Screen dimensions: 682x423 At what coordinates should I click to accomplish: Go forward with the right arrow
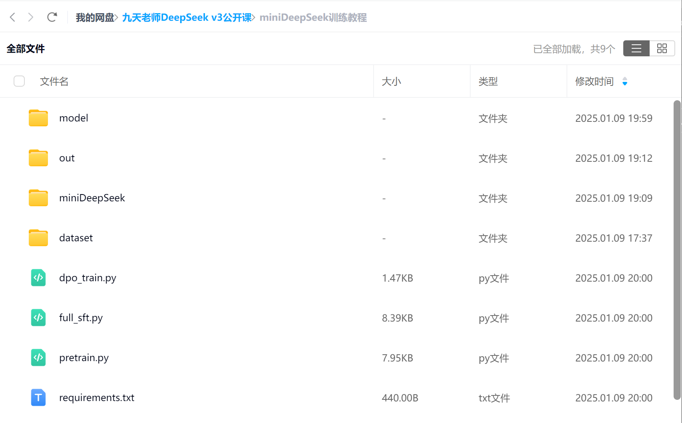pos(31,17)
